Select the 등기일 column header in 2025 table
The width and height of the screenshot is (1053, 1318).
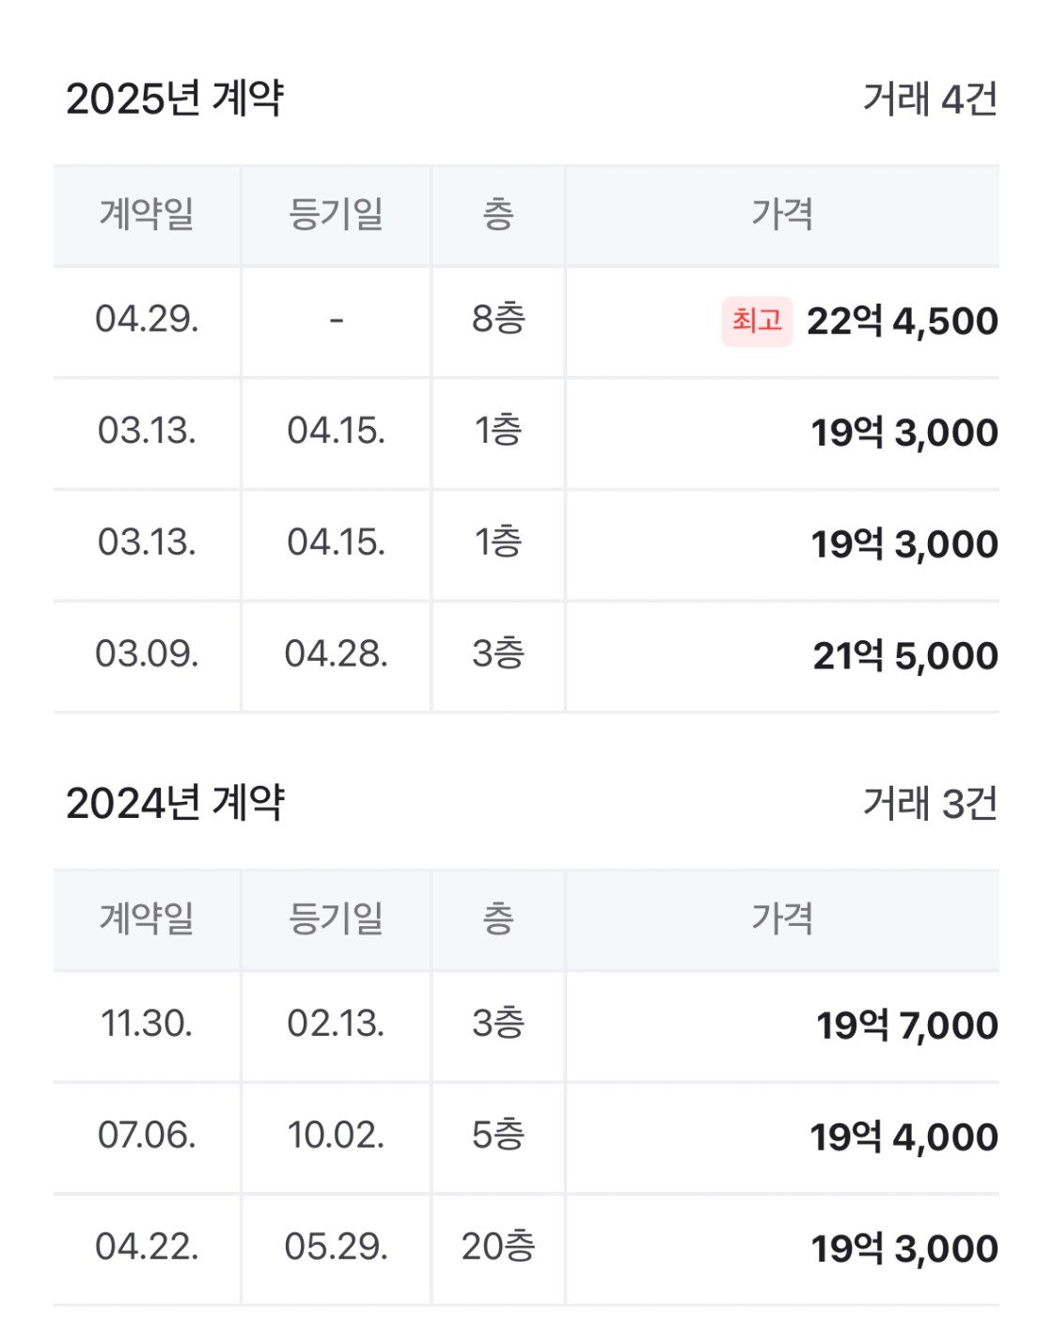click(337, 215)
